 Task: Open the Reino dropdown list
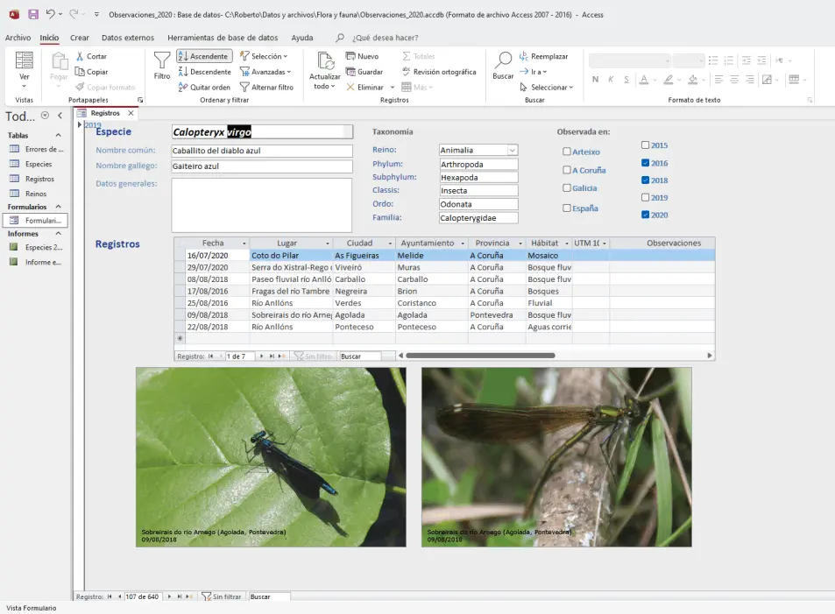tap(513, 151)
